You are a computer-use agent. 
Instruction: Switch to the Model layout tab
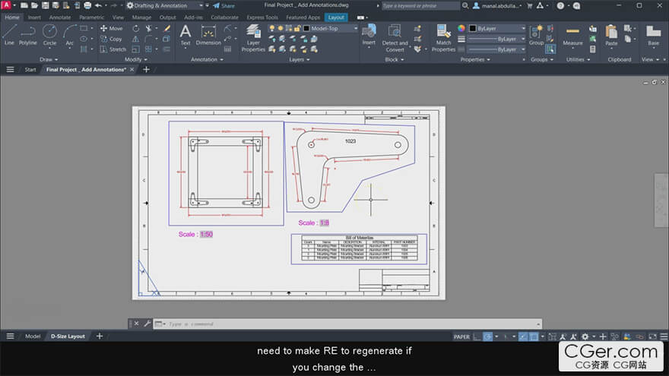coord(33,336)
